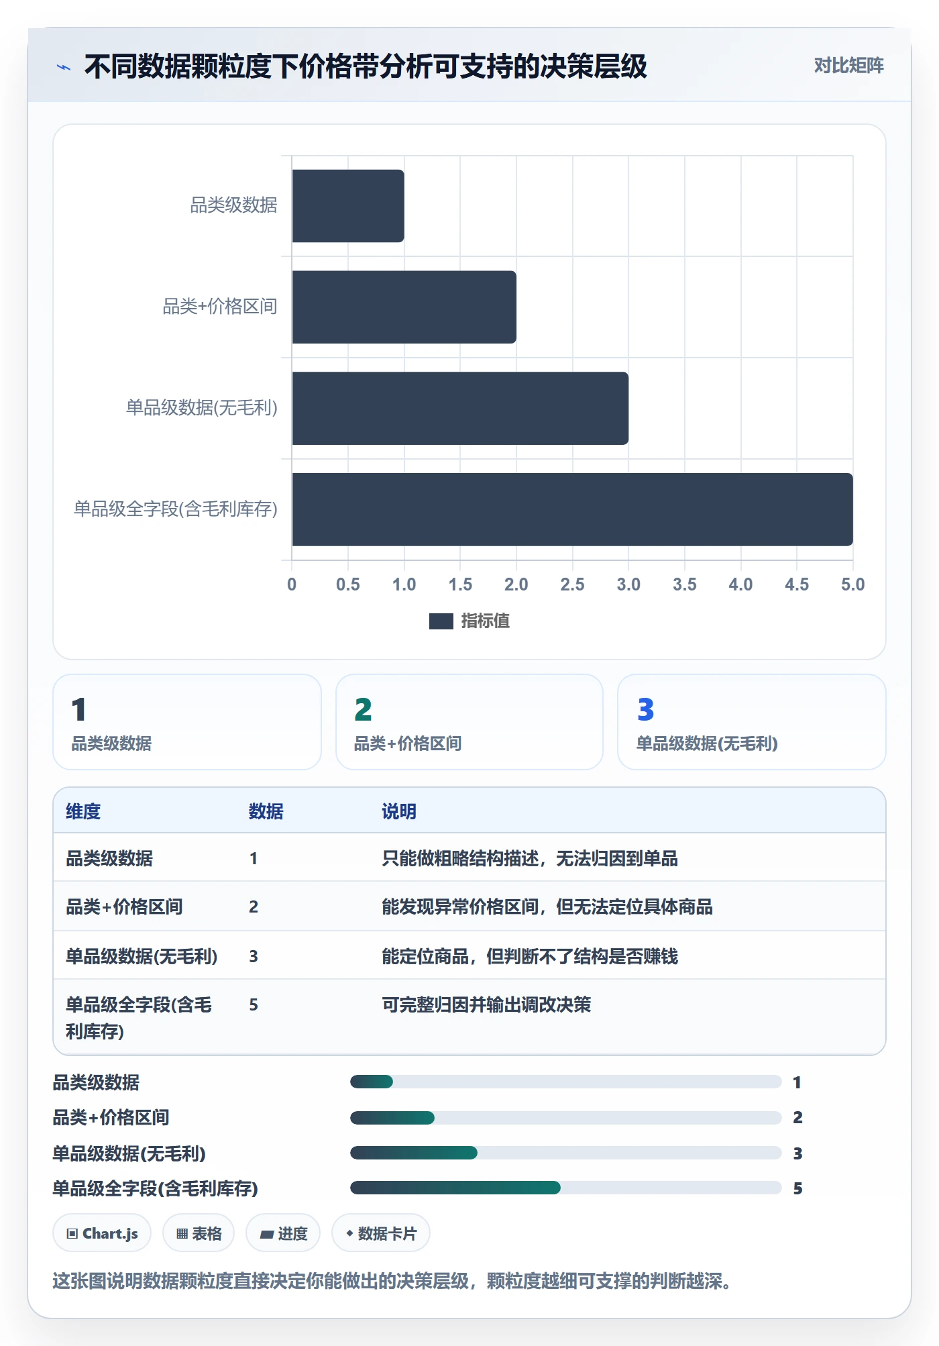The height and width of the screenshot is (1346, 939).
Task: Click 单品级全字段(含毛利库存) in the table's first column
Action: (139, 1018)
